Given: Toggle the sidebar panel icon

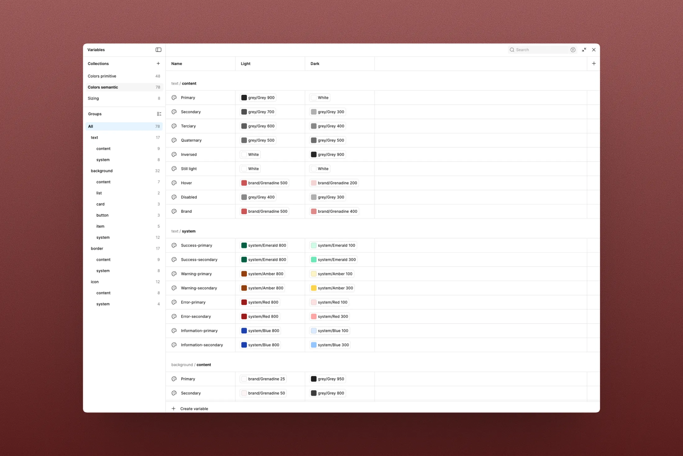Looking at the screenshot, I should coord(158,50).
